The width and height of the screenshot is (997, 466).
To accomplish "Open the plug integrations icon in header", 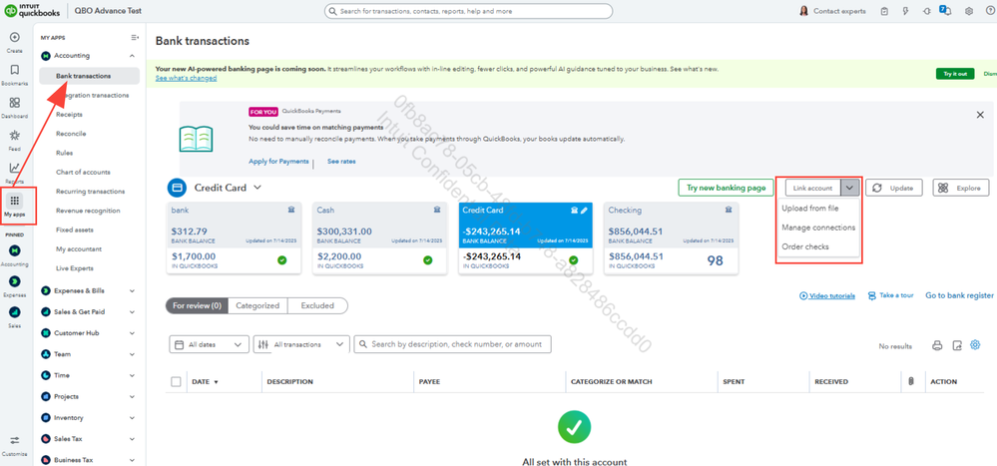I will point(926,11).
